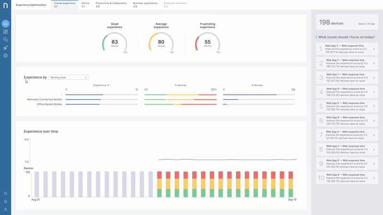The image size is (383, 215).
Task: Click the Good experience gauge
Action: (114, 43)
